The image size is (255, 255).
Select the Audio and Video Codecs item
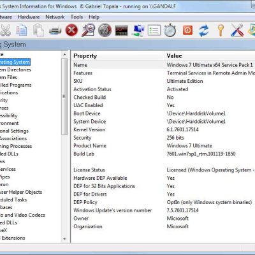[22, 215]
